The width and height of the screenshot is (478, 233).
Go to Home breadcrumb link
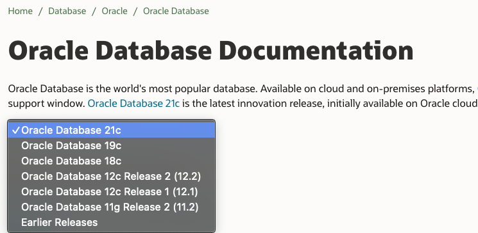pos(20,12)
